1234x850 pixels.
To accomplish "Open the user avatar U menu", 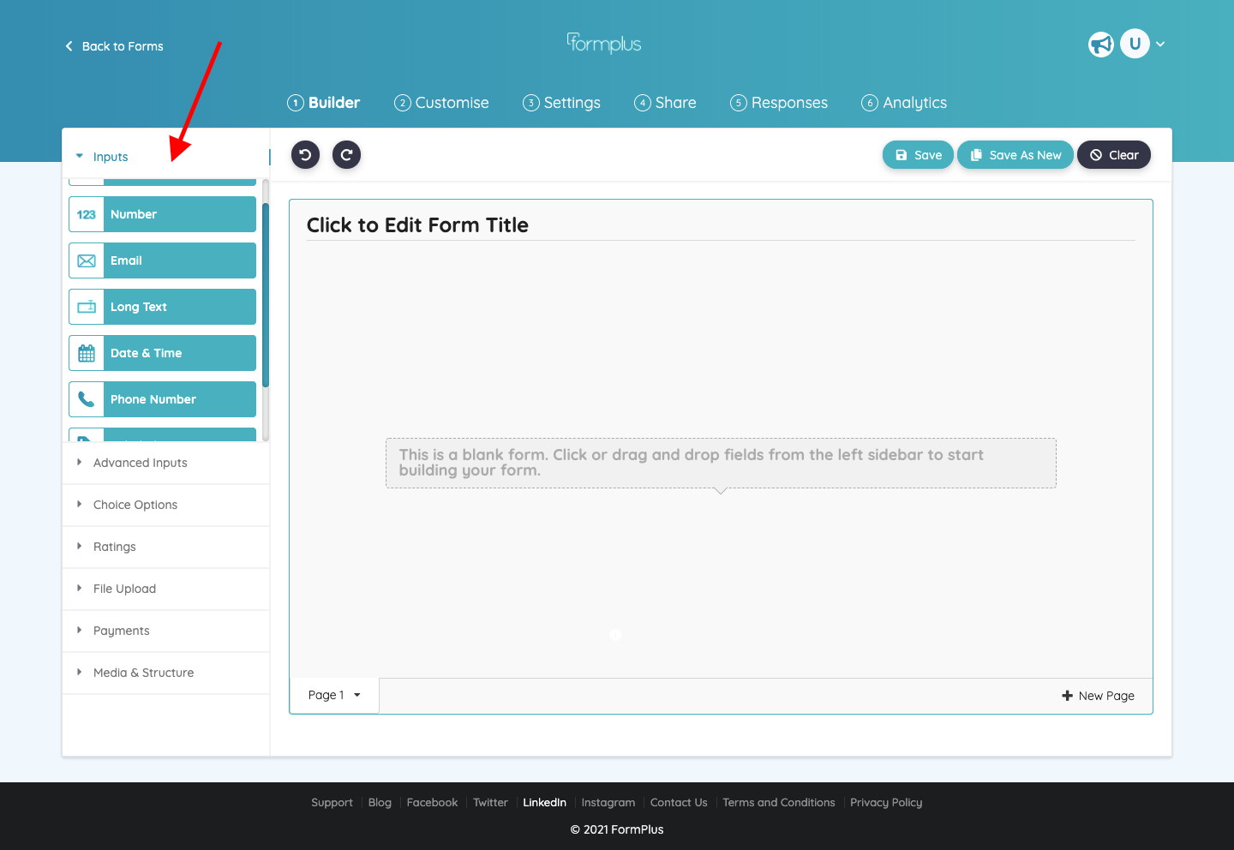I will tap(1135, 44).
